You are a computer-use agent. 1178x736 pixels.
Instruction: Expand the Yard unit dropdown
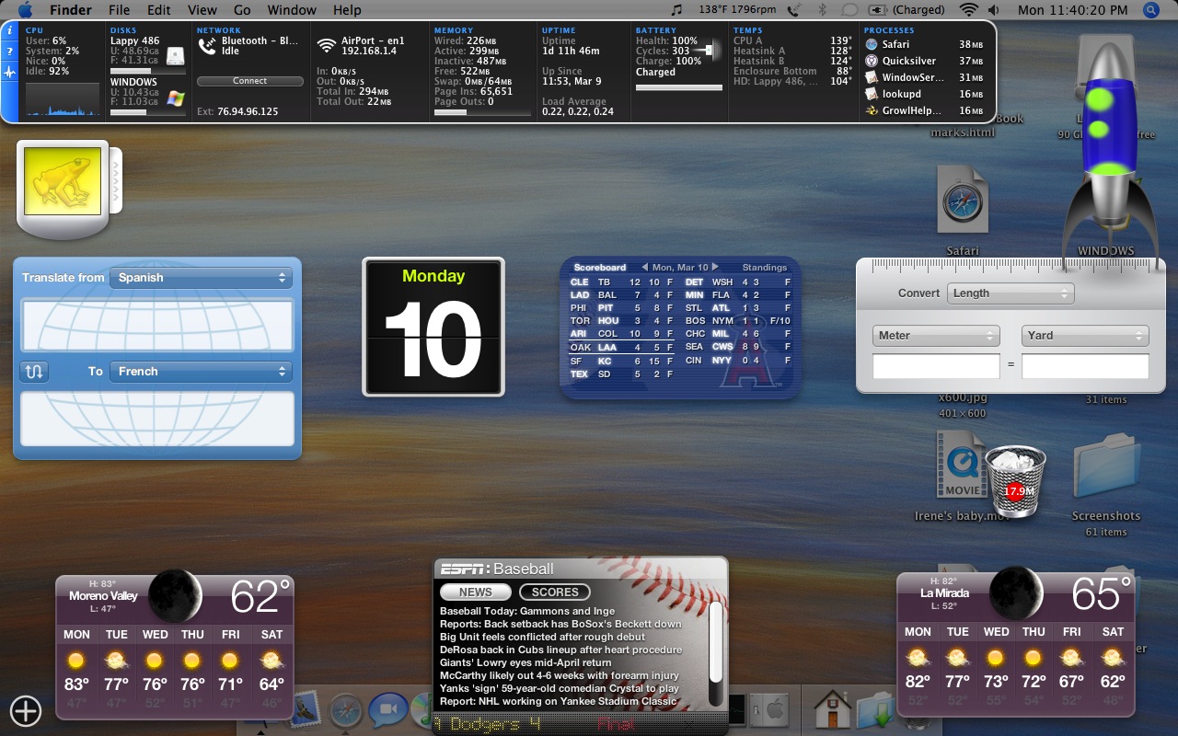coord(1084,336)
